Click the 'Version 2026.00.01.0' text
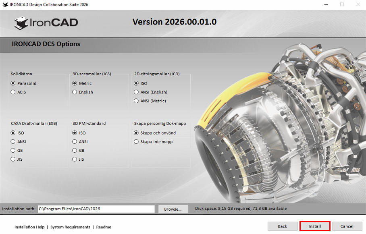The width and height of the screenshot is (366, 234). coord(175,22)
